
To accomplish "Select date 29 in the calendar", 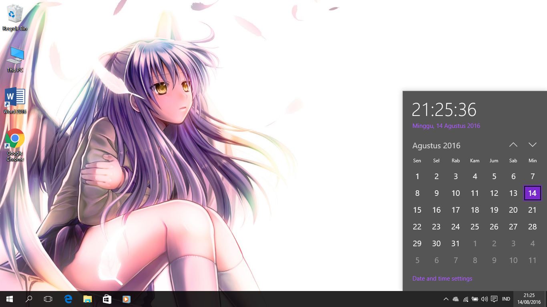I will 417,243.
